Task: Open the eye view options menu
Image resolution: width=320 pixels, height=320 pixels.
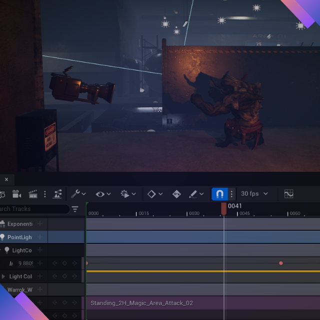Action: 103,194
